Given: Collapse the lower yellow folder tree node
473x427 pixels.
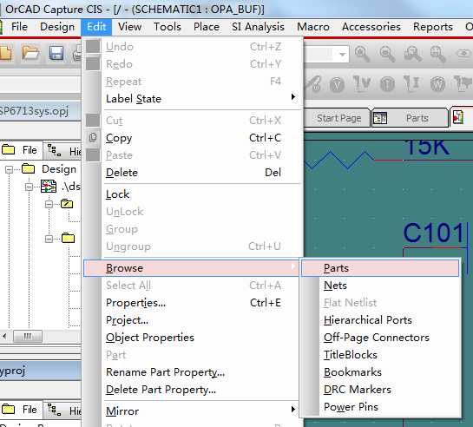Looking at the screenshot, I should click(x=49, y=239).
